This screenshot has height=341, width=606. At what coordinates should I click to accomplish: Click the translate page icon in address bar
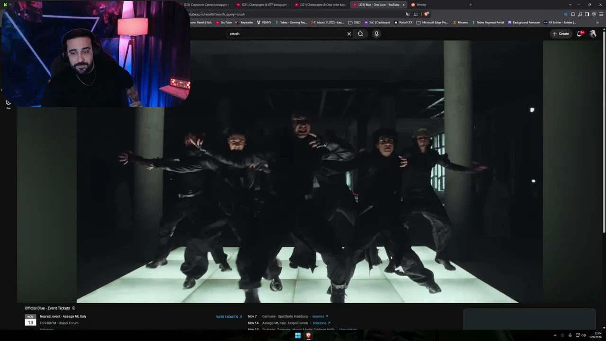coord(407,14)
